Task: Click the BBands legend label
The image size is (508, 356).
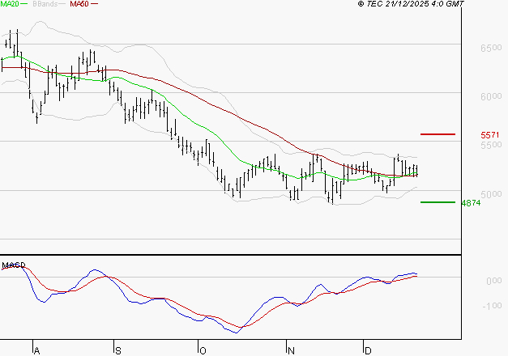Action: pos(45,4)
